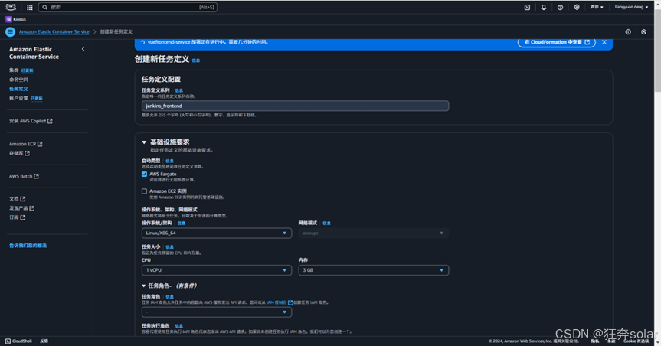This screenshot has width=661, height=346.
Task: Open 安装 AWS Copilot link
Action: tap(31, 121)
